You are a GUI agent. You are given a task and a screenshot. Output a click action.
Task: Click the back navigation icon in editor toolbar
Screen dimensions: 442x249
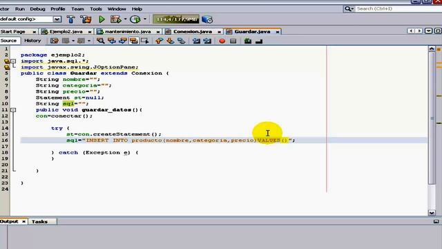[66, 41]
